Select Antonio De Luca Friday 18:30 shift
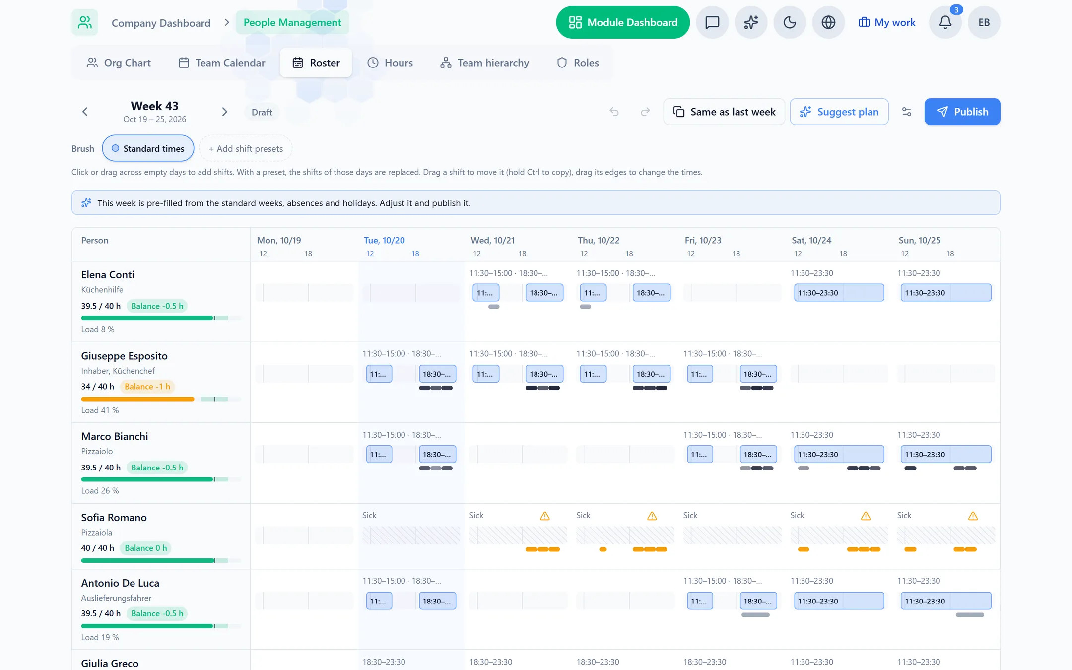Screen dimensions: 1072x670 click(x=758, y=601)
